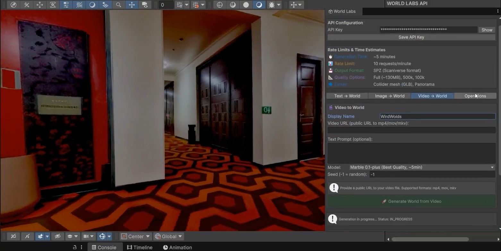501x251 pixels.
Task: Click the Save API Key button
Action: point(411,37)
